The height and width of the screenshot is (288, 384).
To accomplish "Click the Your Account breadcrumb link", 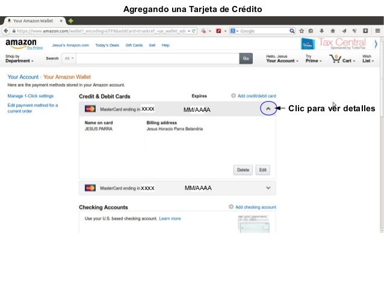I will pos(23,77).
